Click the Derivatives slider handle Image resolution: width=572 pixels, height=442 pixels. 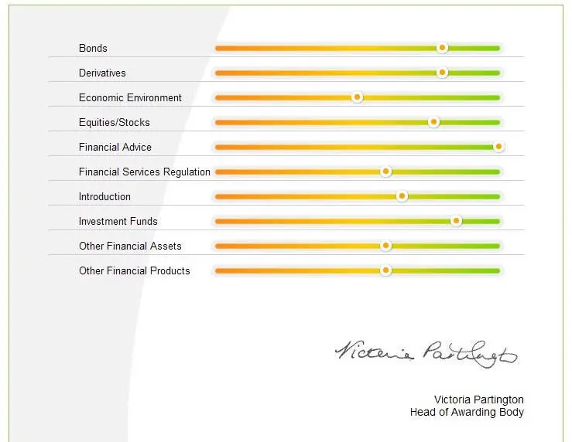442,73
